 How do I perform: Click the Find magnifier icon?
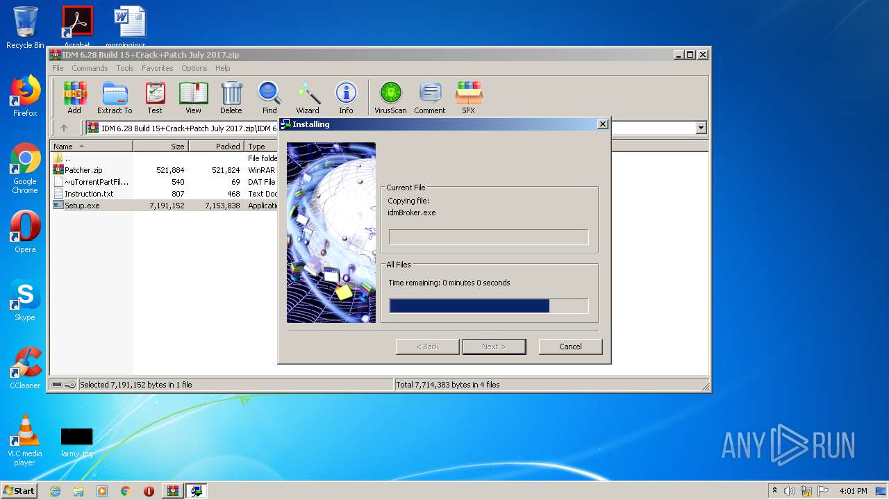(x=269, y=97)
